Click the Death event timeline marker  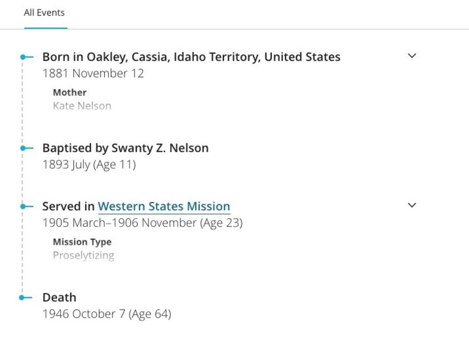coord(22,297)
